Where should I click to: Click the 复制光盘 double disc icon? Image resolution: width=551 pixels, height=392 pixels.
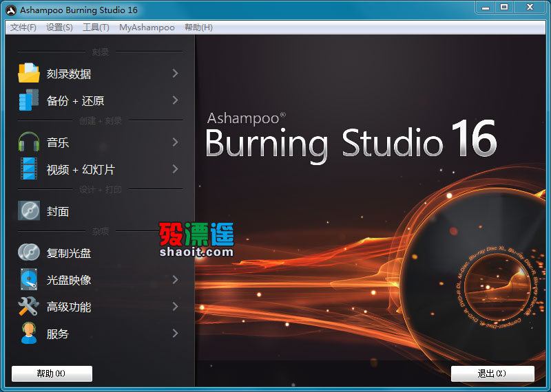29,252
